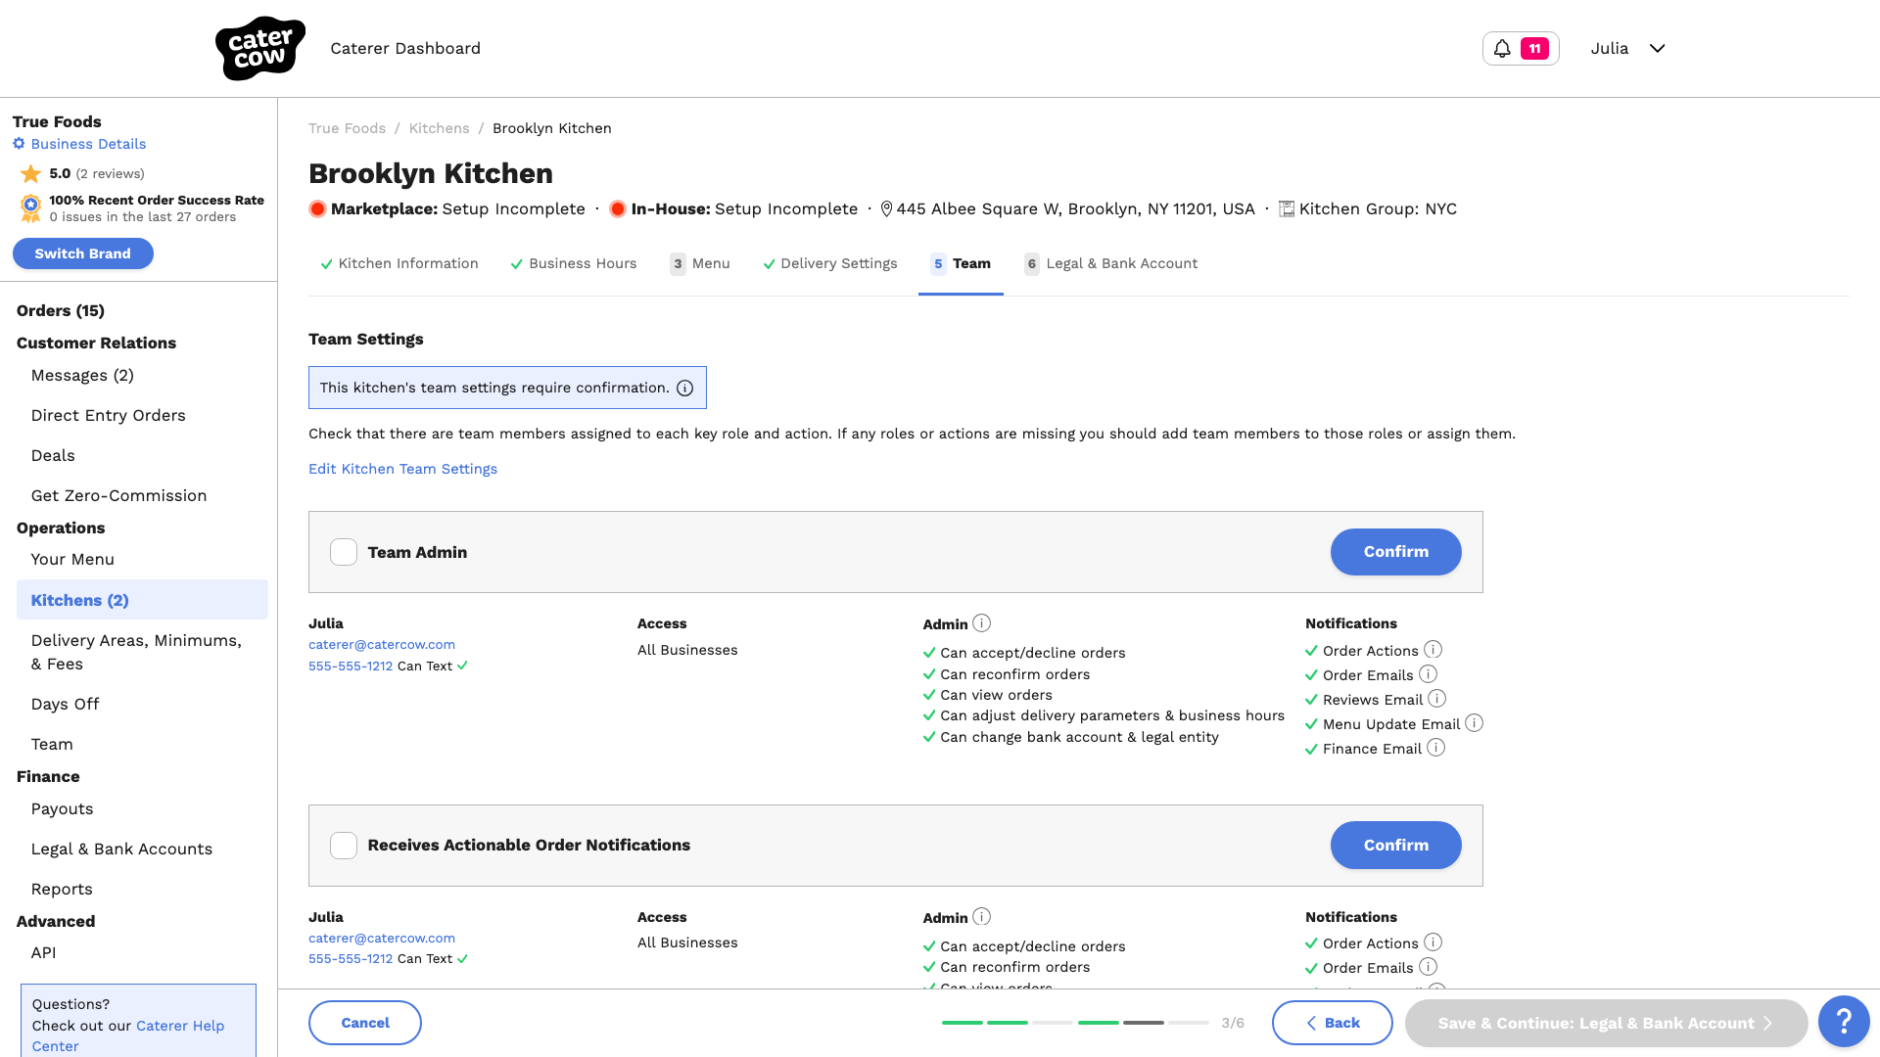Click Confirm for Receives Actionable Order Notifications
This screenshot has width=1880, height=1057.
point(1395,845)
